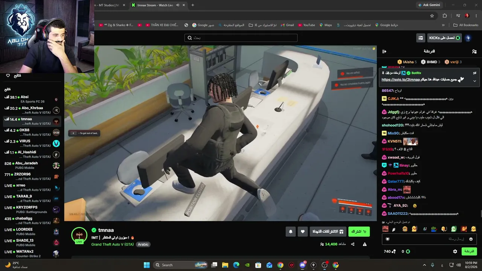Click the Windows taskbar Search box
Image resolution: width=482 pixels, height=271 pixels.
pyautogui.click(x=180, y=265)
